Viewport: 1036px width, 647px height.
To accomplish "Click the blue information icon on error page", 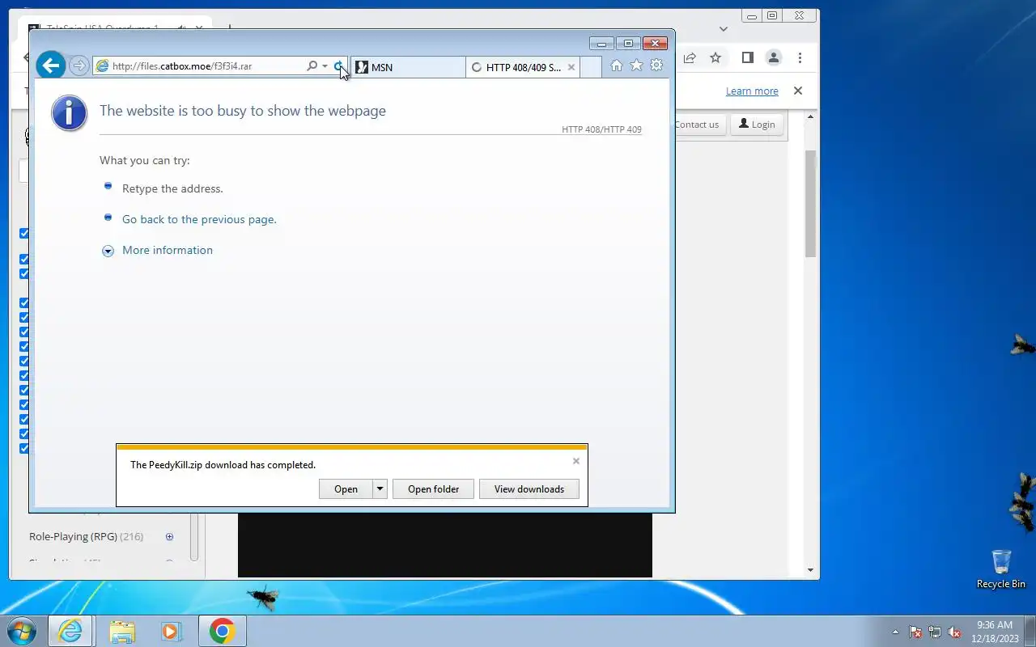I will (69, 112).
